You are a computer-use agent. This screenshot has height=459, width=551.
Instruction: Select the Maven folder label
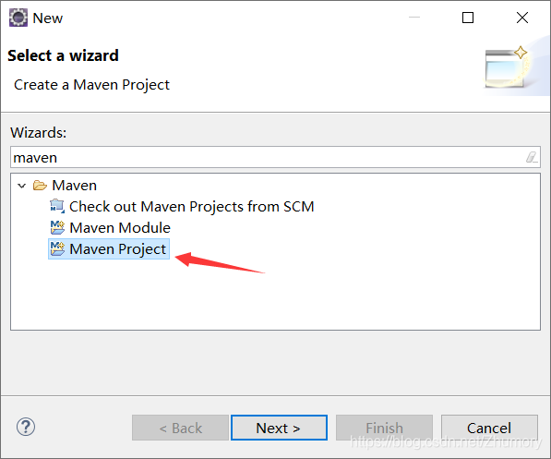[x=74, y=186]
